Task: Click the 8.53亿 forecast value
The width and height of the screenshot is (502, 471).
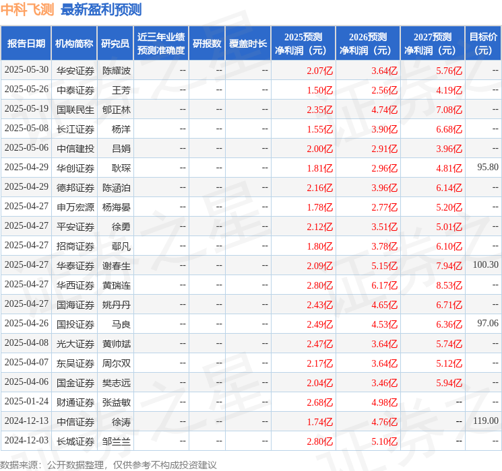Action: 449,285
